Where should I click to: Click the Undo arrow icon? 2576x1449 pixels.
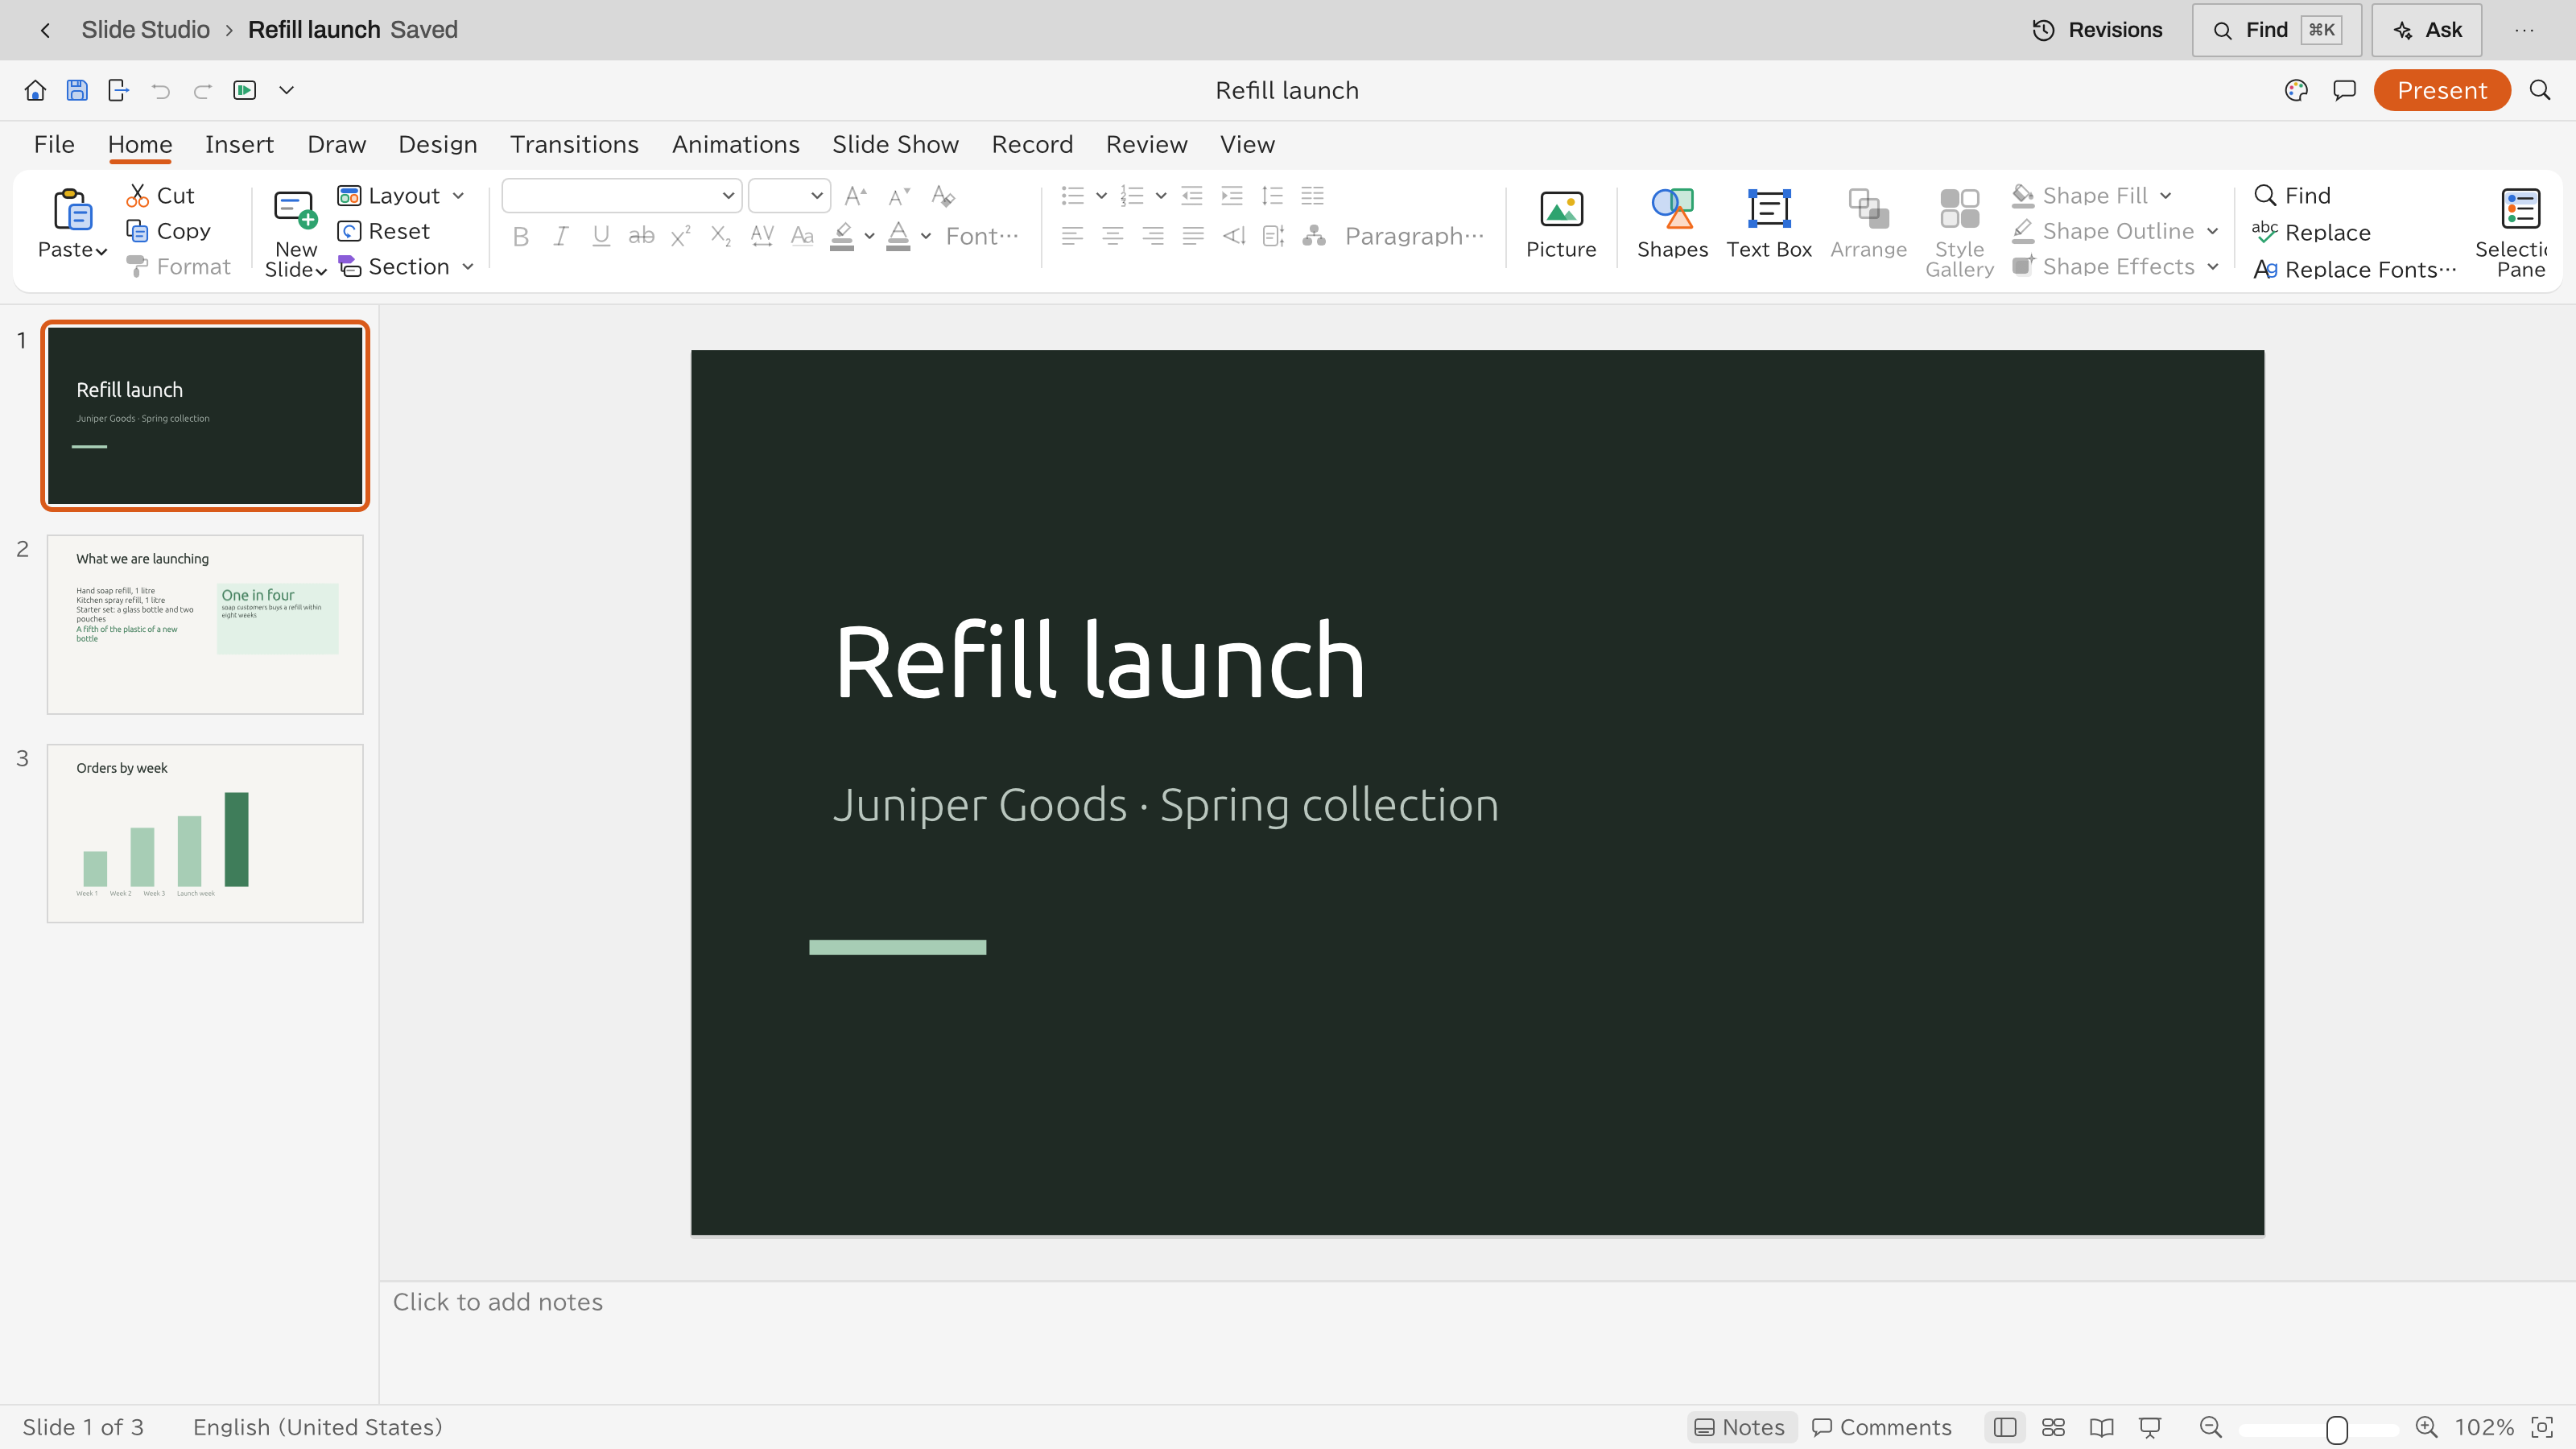coord(161,91)
